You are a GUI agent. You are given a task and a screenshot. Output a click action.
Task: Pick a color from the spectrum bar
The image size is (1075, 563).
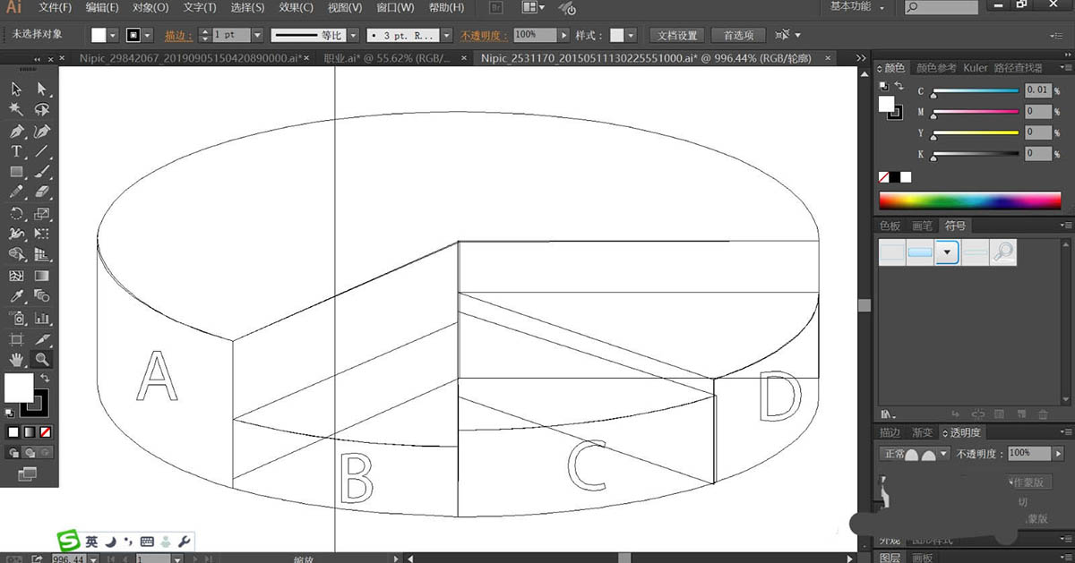pyautogui.click(x=972, y=200)
